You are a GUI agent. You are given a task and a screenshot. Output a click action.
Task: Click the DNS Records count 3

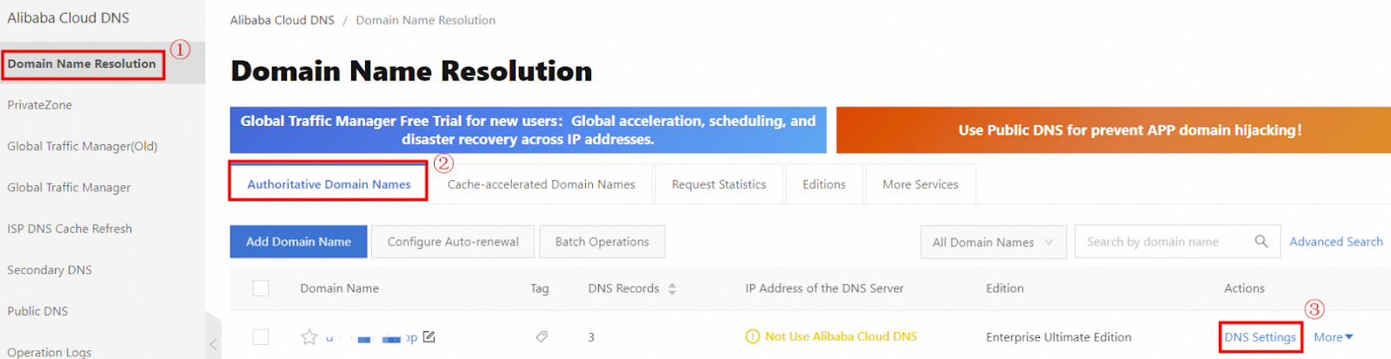(x=591, y=337)
